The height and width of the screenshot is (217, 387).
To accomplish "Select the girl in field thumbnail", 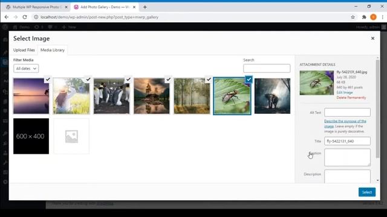I will [71, 96].
